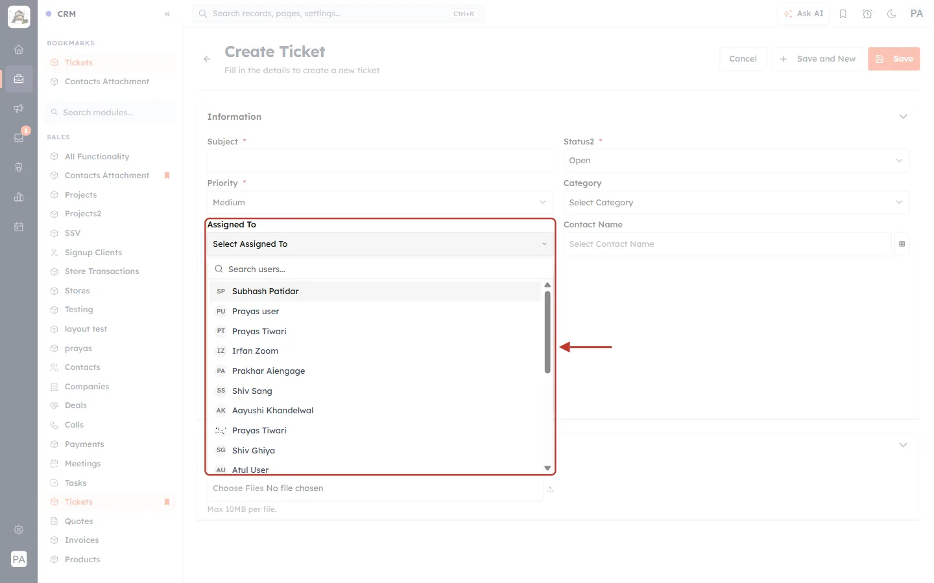The width and height of the screenshot is (934, 583).
Task: Click the orange Save button
Action: 894,59
